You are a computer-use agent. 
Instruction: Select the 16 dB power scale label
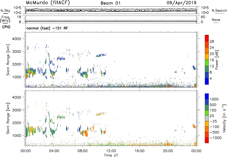(212, 60)
